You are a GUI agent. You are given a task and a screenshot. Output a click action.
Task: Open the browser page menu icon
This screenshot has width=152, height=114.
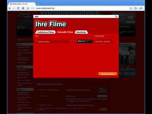136,8
